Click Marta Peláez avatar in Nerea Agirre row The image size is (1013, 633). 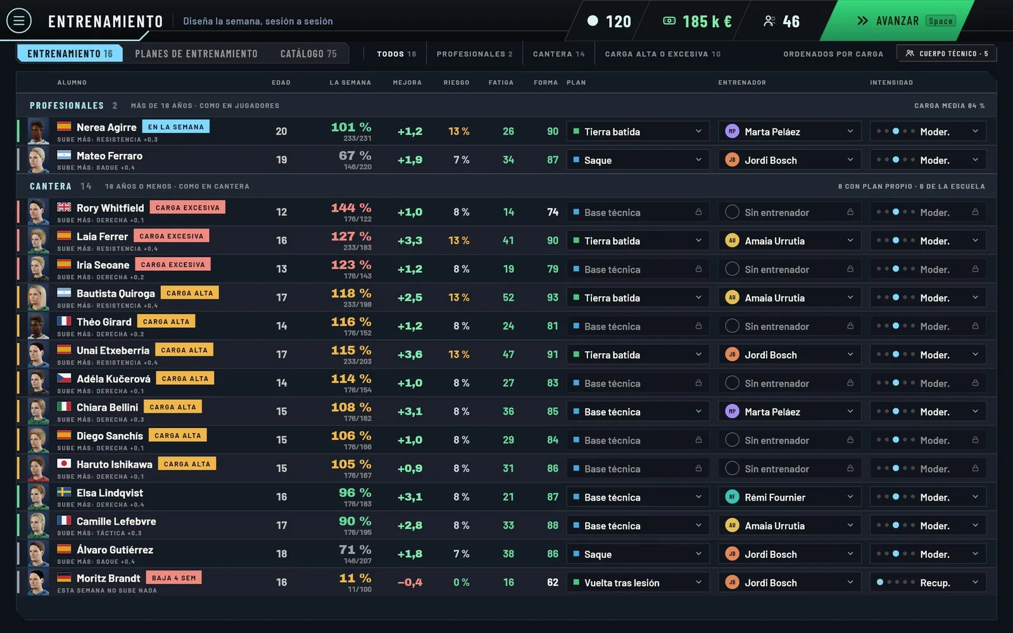[732, 131]
